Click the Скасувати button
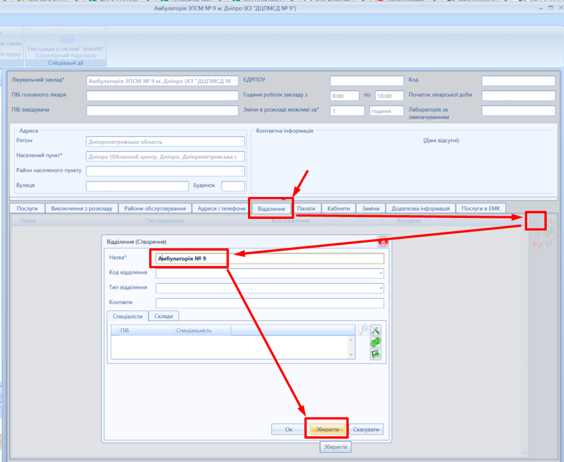 click(366, 429)
